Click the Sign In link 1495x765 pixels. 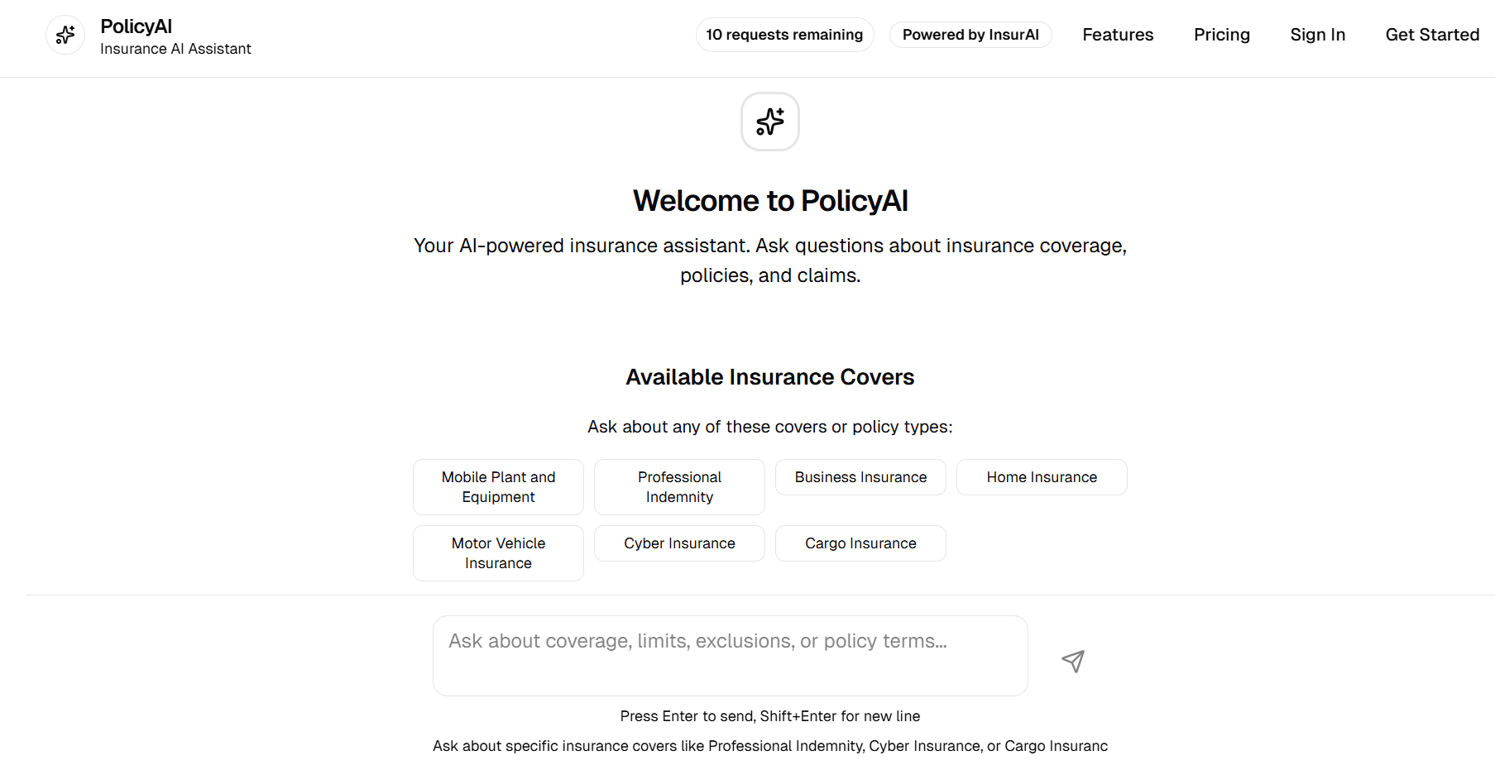point(1317,35)
